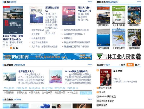Switch top ranking to 图片 tab

point(138,65)
